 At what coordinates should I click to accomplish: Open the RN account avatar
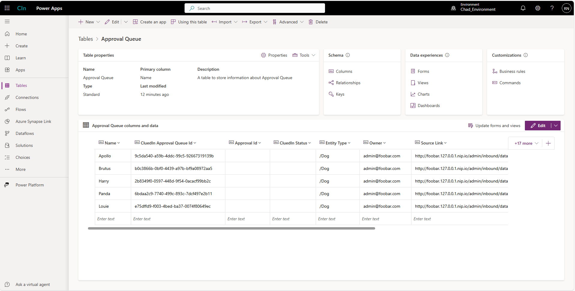pos(567,8)
